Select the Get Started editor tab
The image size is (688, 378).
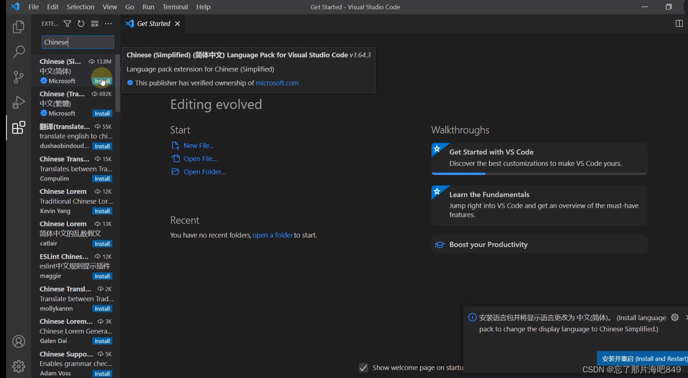pos(153,24)
